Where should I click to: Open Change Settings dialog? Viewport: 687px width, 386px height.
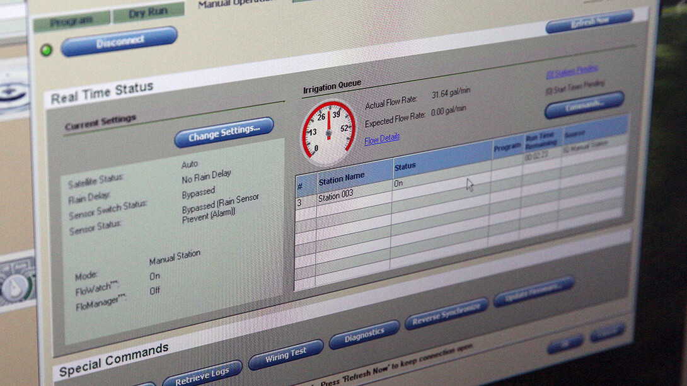pos(224,132)
